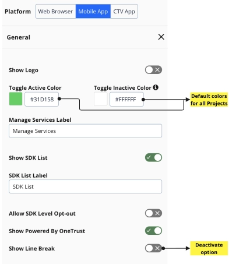
Task: Enable the Show Logo toggle
Action: pyautogui.click(x=153, y=70)
